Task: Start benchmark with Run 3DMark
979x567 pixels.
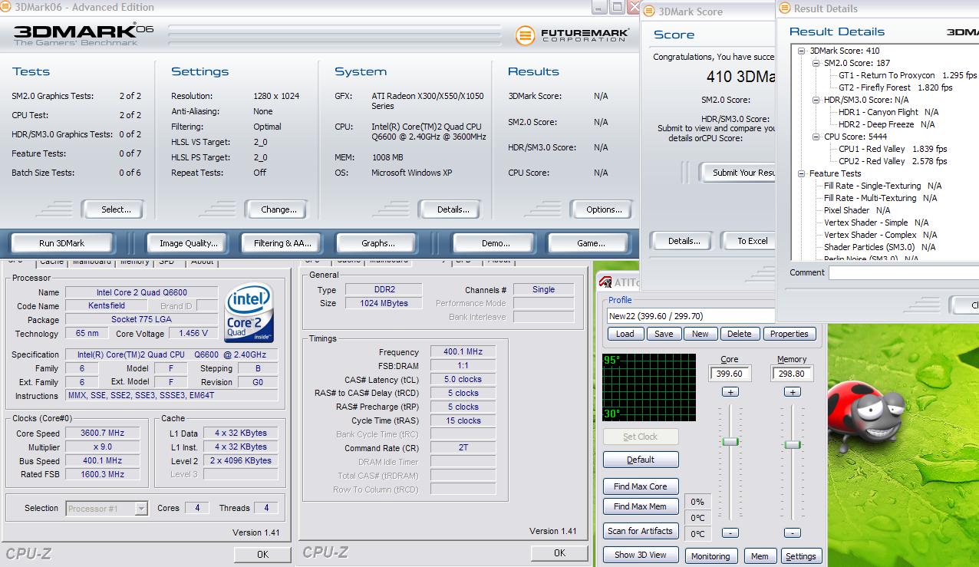Action: click(61, 243)
